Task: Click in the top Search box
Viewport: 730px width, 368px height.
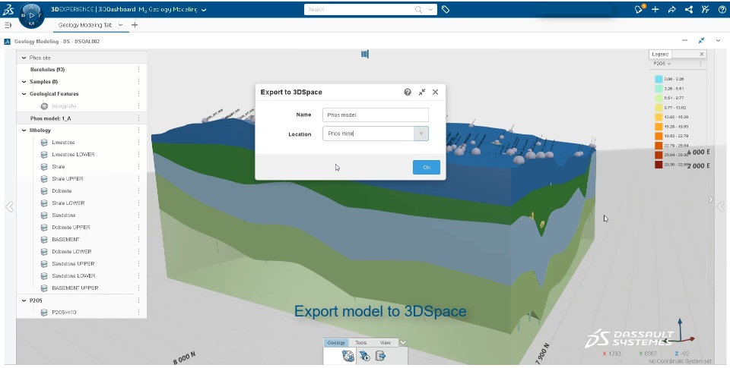Action: pos(358,9)
